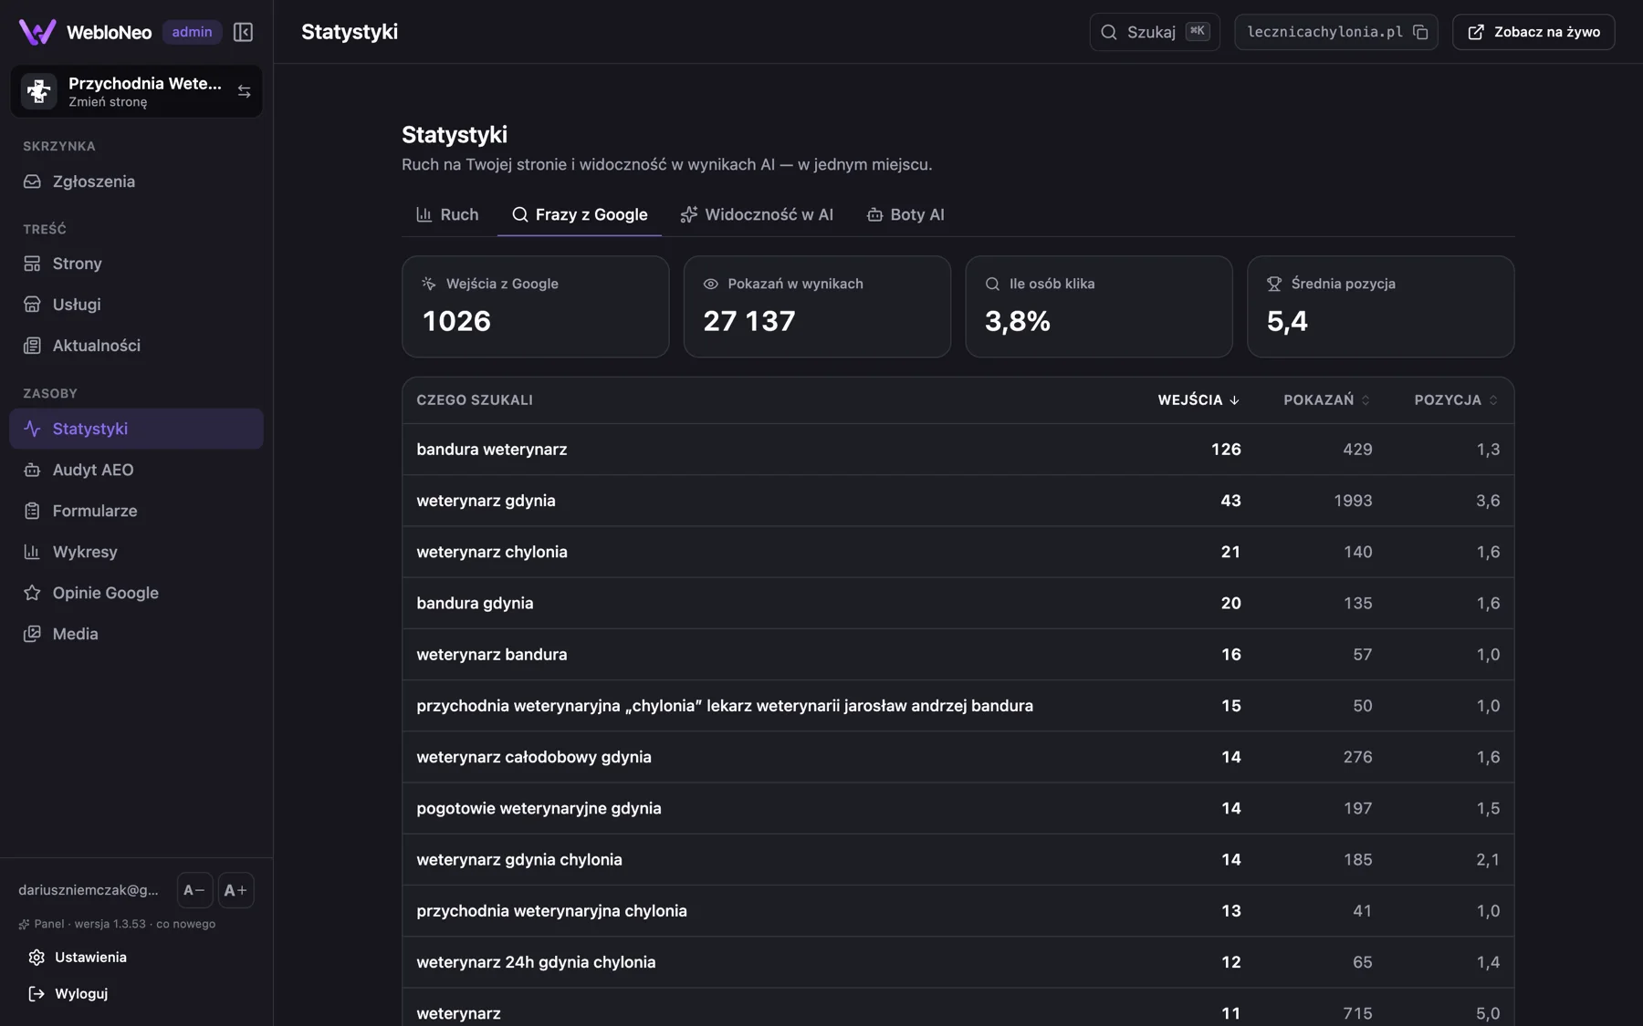
Task: Click the 'przychodnia weterynaryjna chylonia' phrase
Action: (551, 910)
